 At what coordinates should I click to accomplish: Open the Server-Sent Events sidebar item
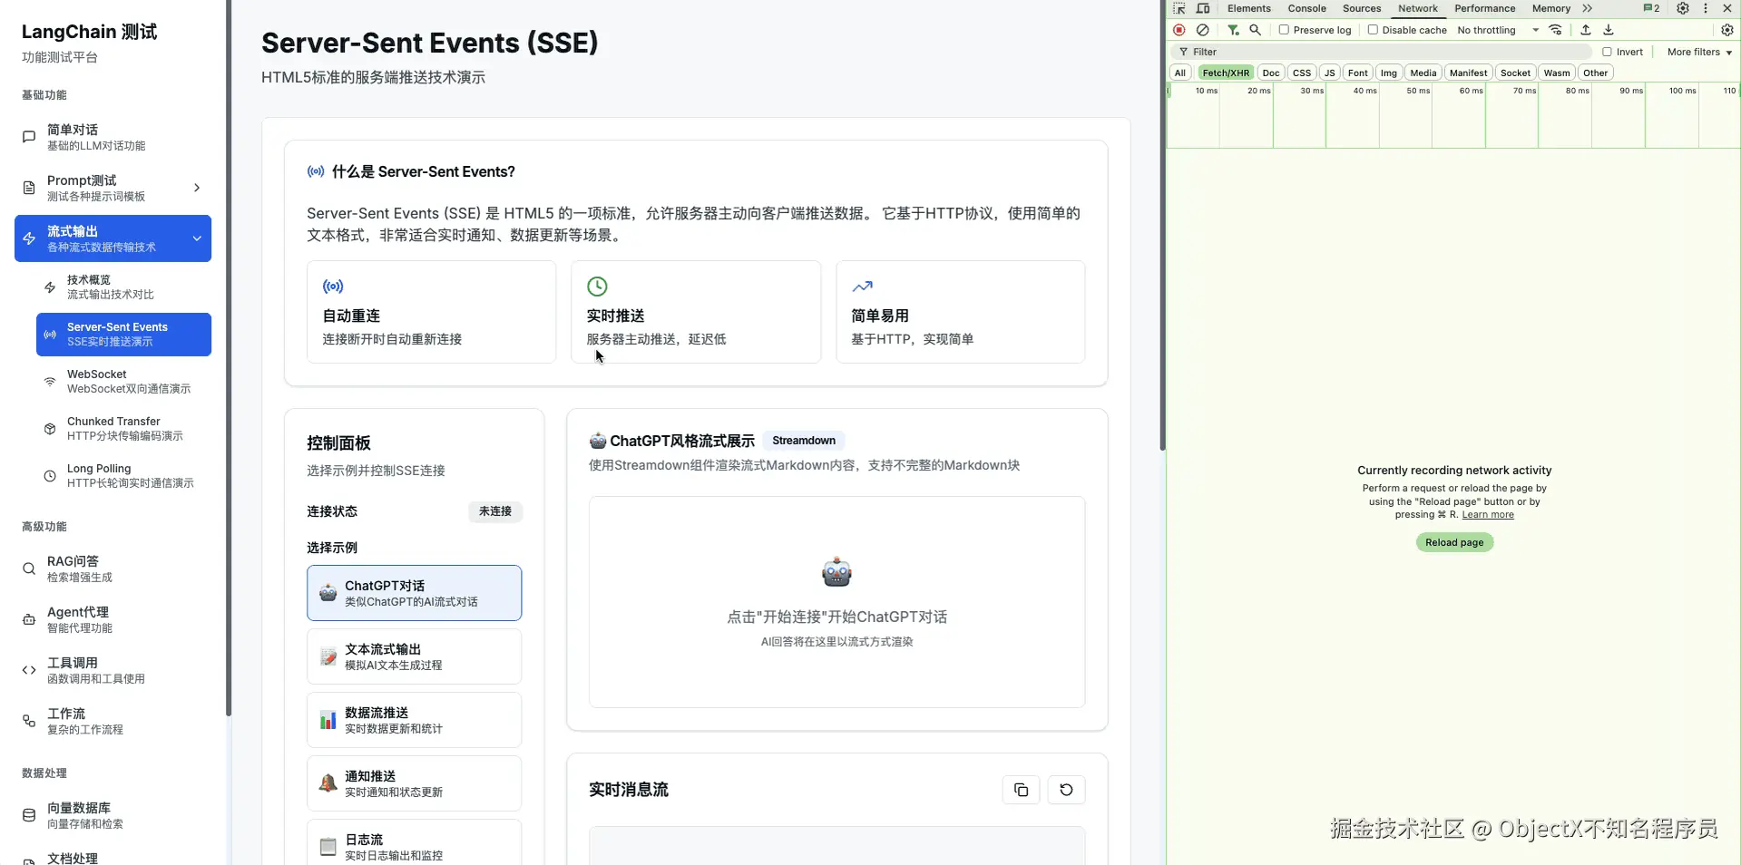tap(124, 335)
